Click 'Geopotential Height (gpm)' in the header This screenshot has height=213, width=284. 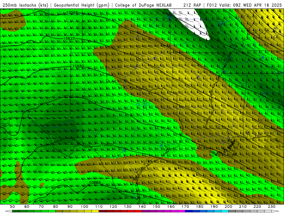tap(82, 5)
